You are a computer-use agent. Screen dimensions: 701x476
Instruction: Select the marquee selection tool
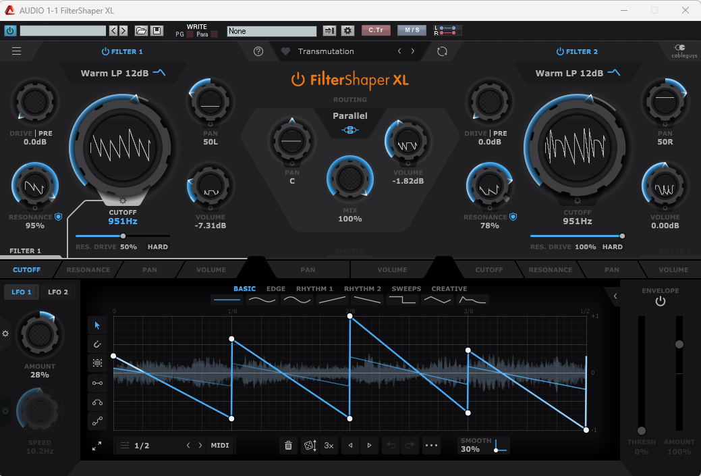(97, 363)
